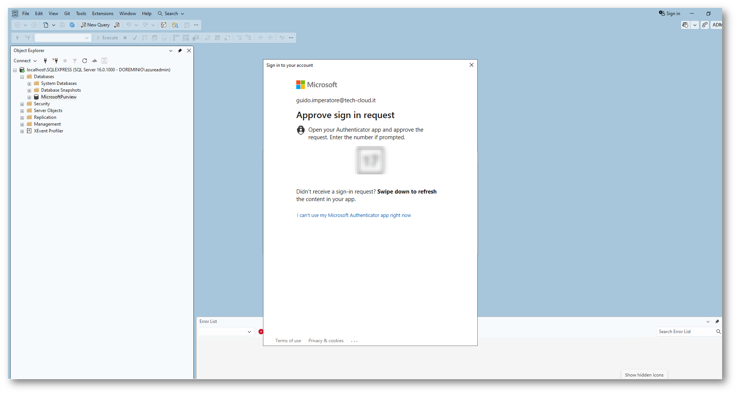This screenshot has width=738, height=395.
Task: Open Activity Monitor pulse icon in Object Explorer
Action: (94, 61)
